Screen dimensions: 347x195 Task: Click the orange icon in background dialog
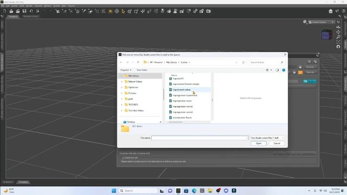tap(300, 72)
